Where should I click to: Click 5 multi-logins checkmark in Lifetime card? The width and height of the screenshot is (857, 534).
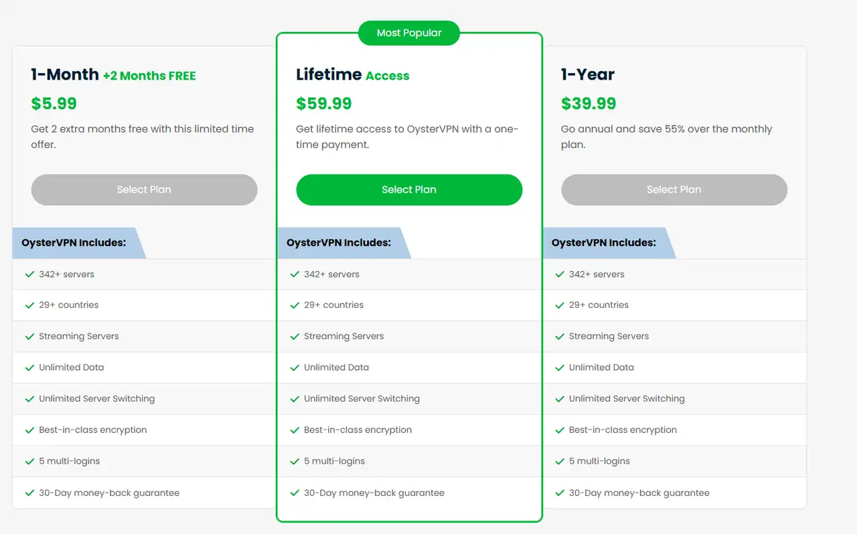click(x=295, y=461)
